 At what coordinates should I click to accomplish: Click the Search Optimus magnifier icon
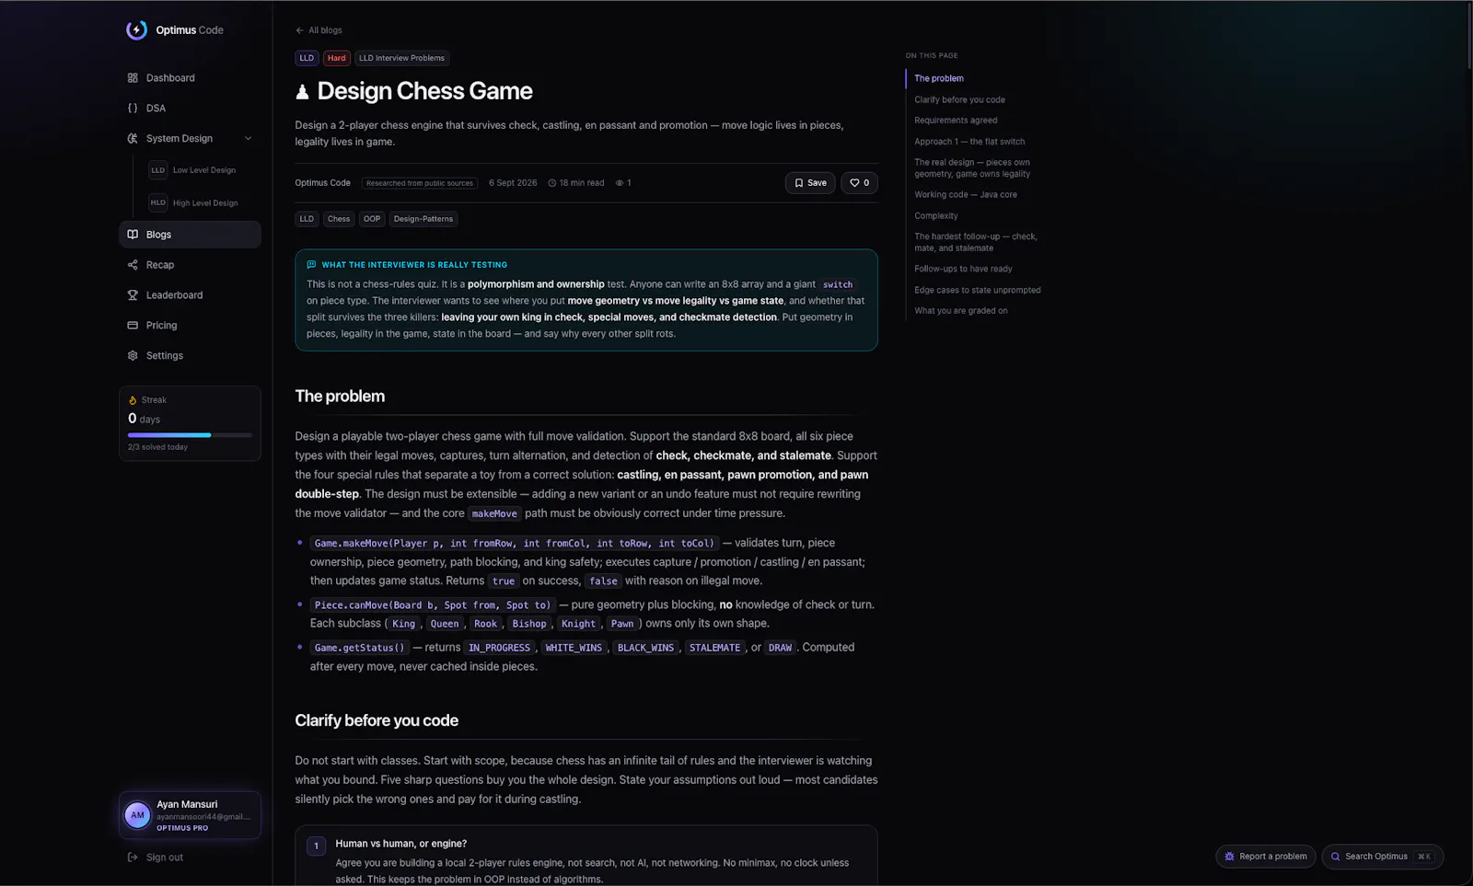coord(1335,857)
